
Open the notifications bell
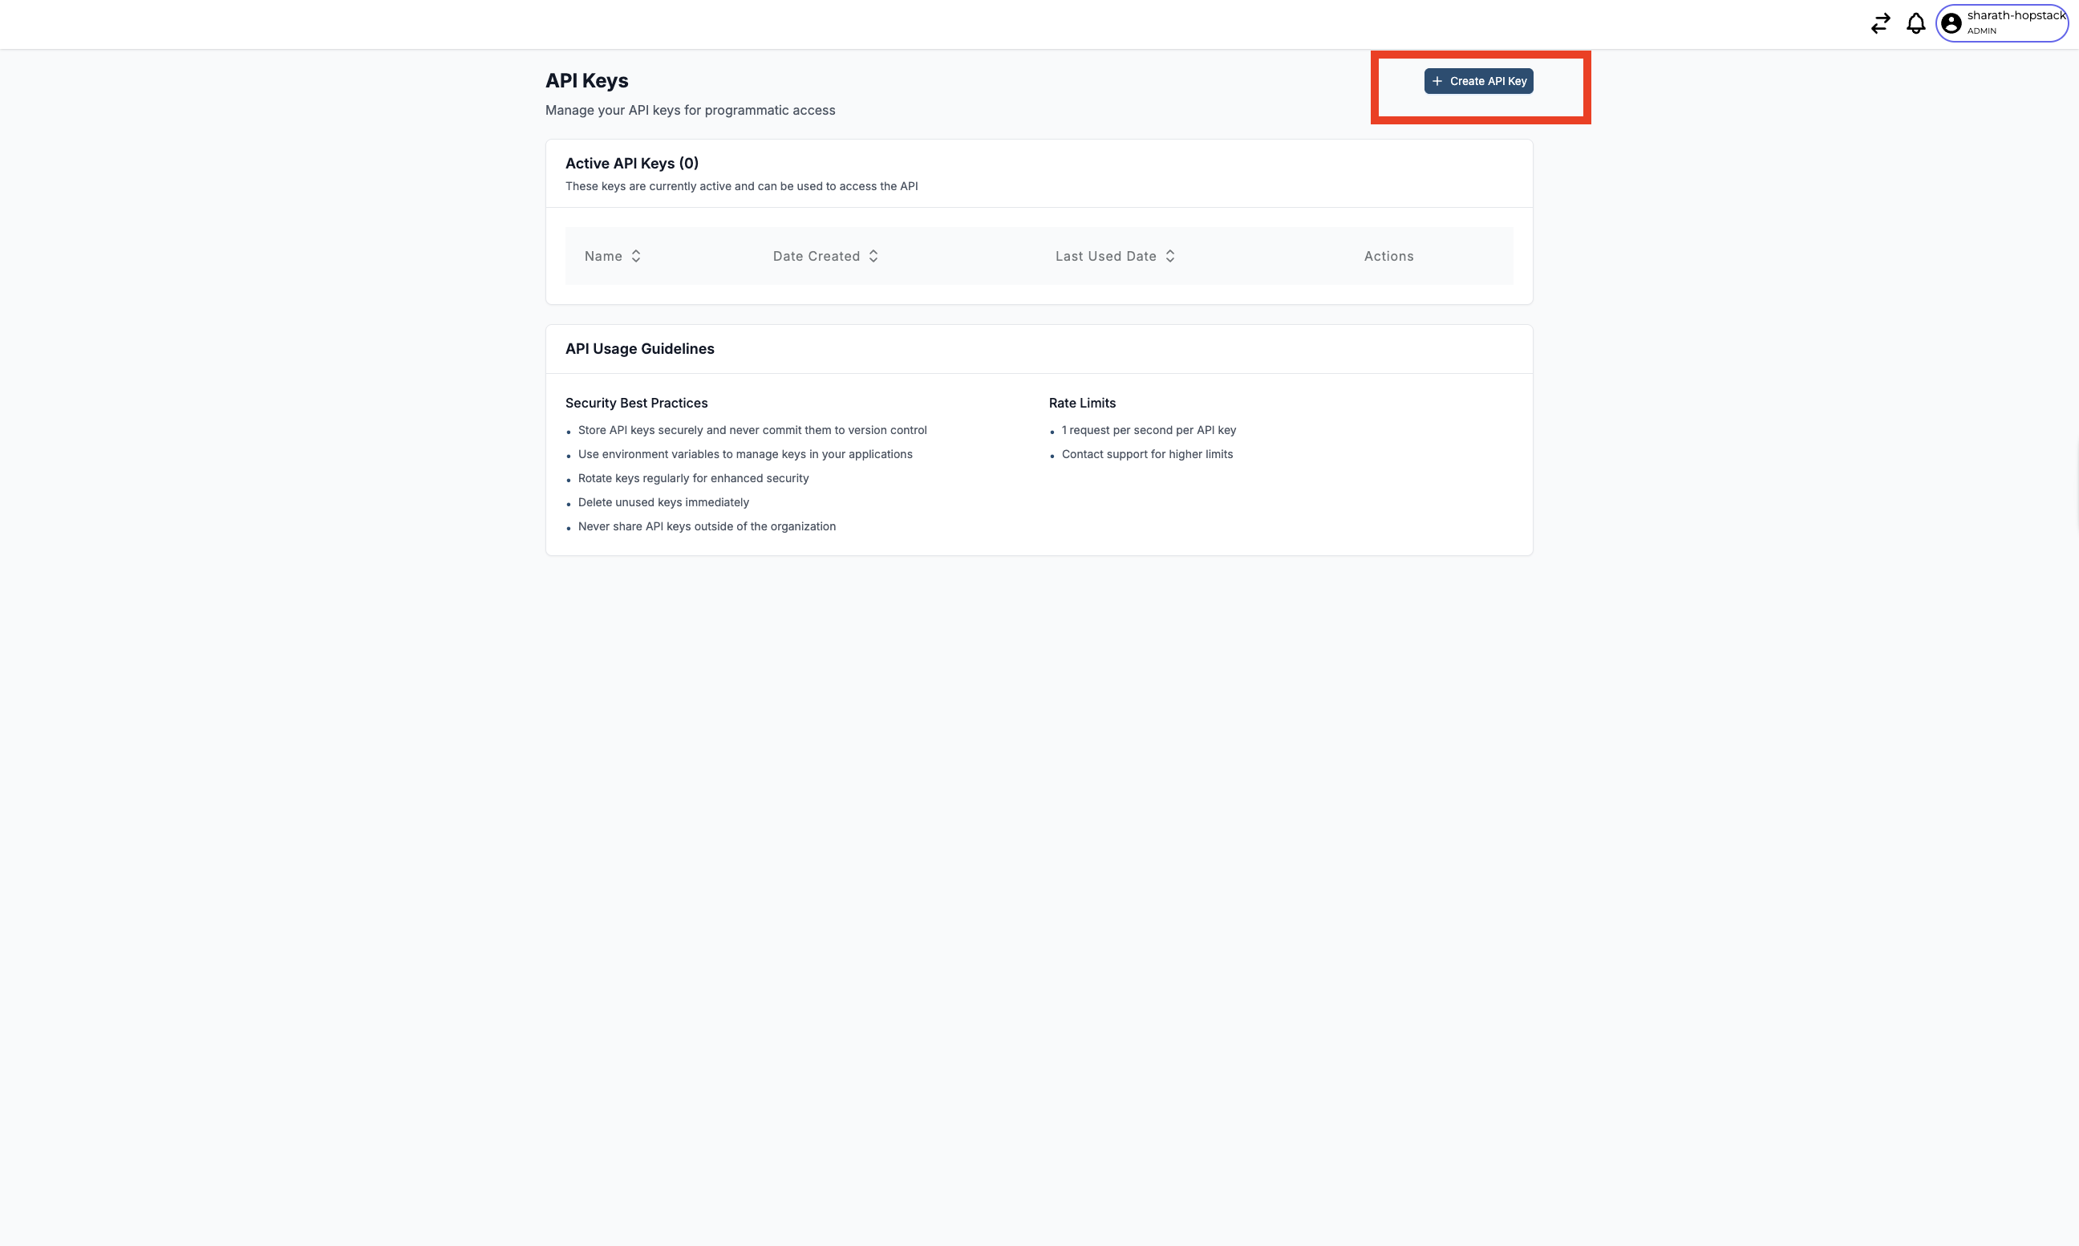pyautogui.click(x=1915, y=23)
